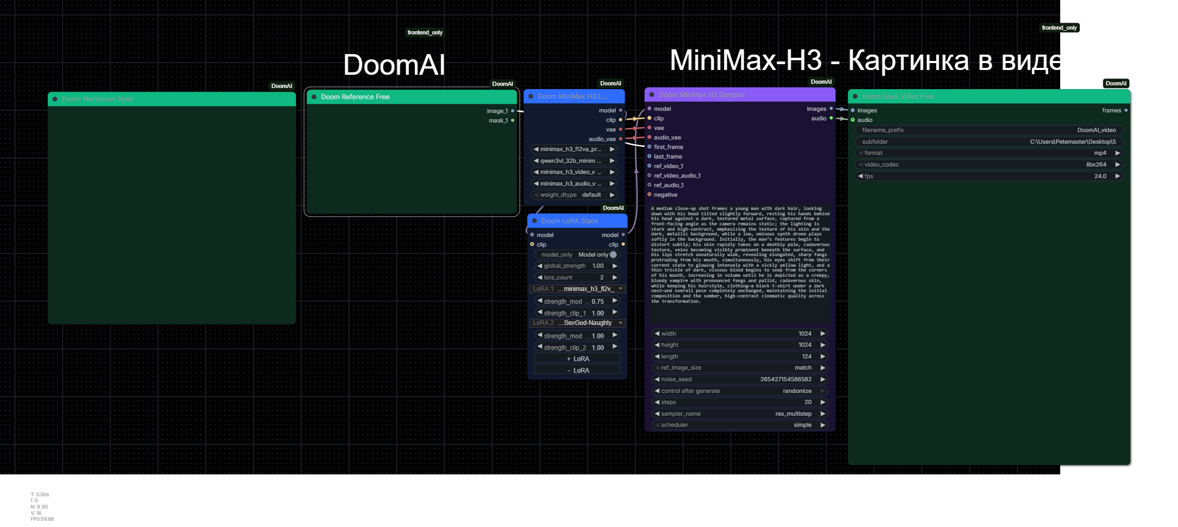Click the noise_seed value field

[740, 379]
